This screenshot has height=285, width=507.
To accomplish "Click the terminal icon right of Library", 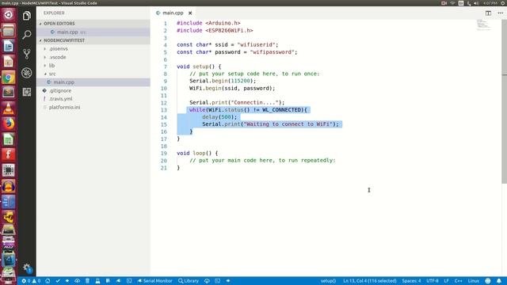I will coord(218,281).
